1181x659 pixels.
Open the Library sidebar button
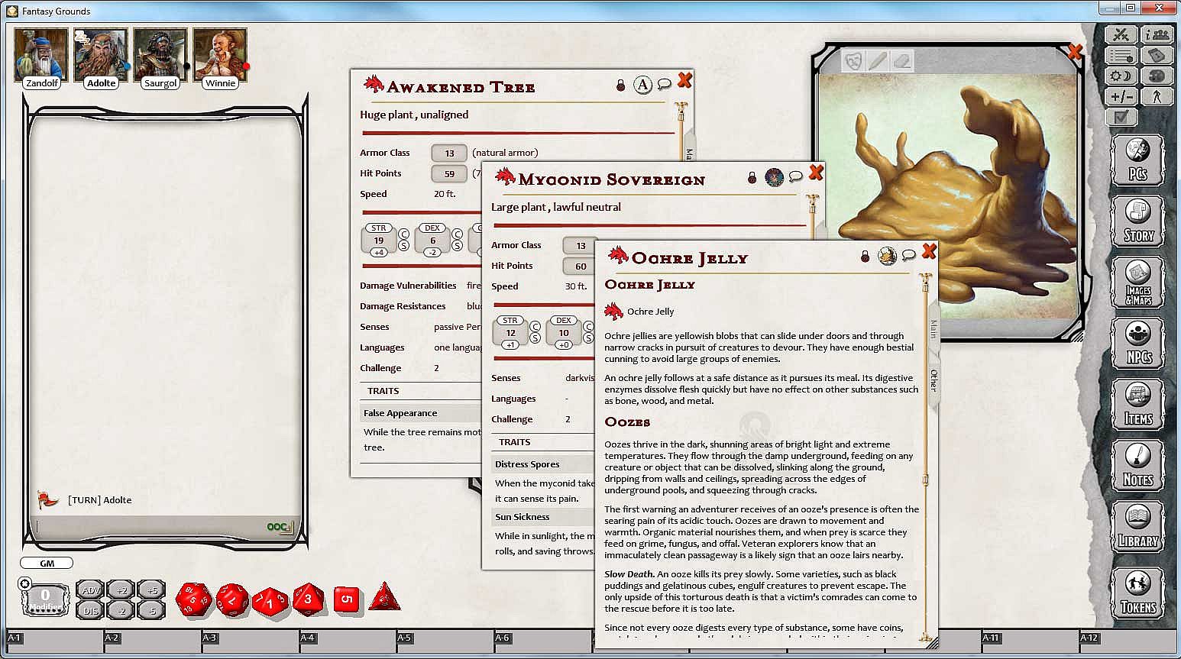click(1138, 527)
